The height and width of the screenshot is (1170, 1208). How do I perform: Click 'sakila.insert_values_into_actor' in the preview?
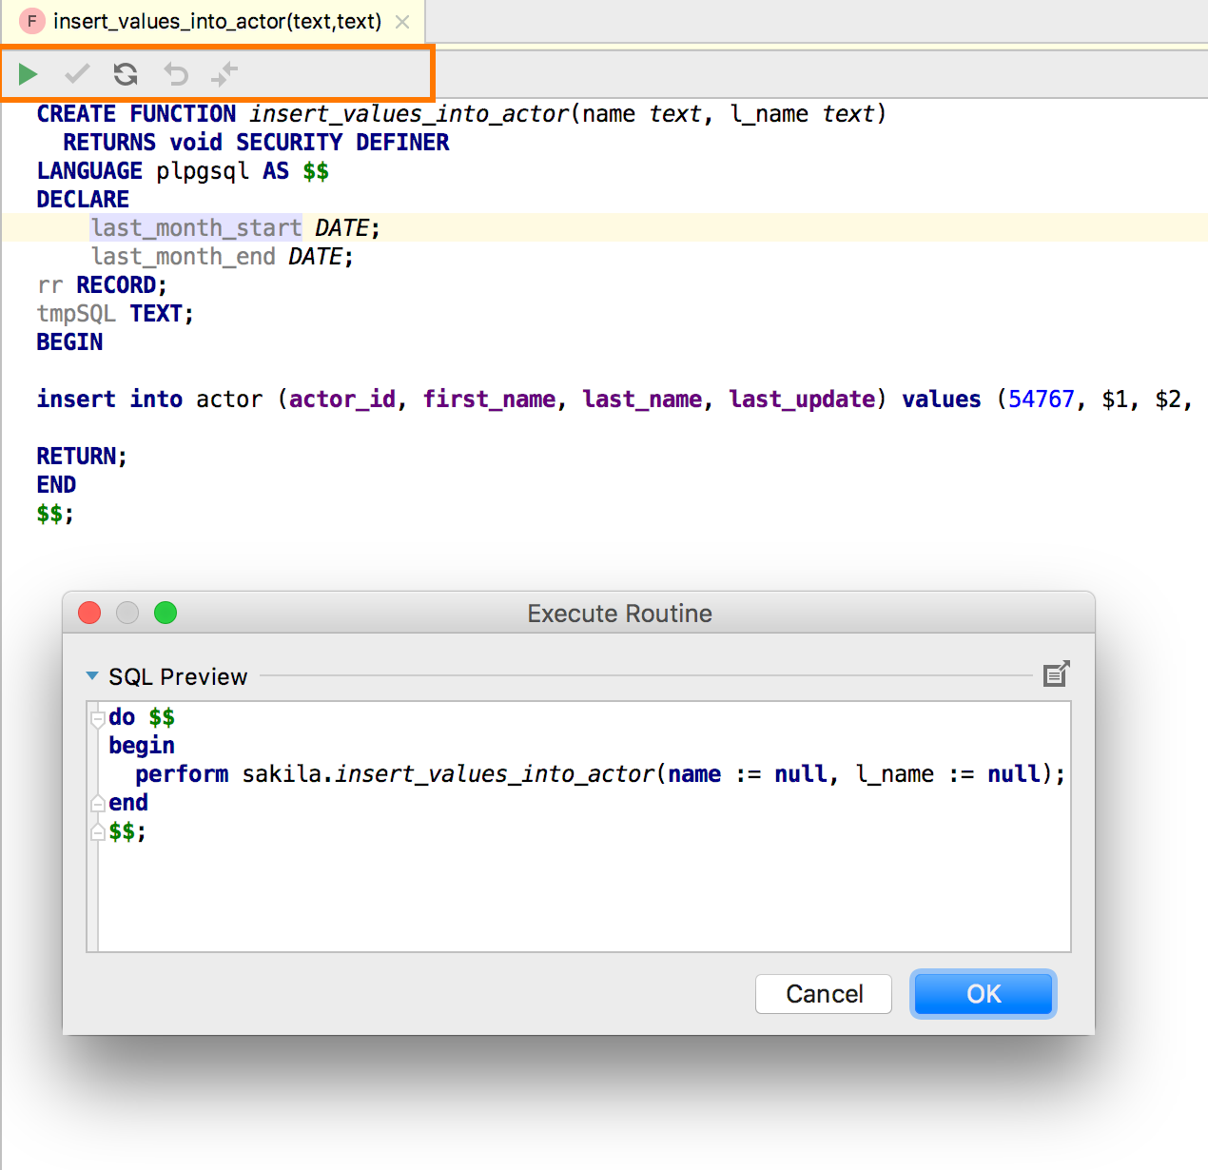coord(448,774)
